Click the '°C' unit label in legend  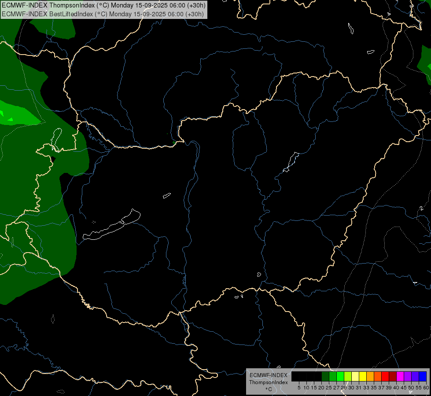coord(269,389)
